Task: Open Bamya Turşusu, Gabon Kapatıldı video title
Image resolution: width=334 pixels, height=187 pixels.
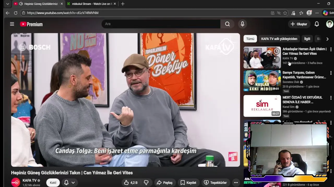Action: pos(304,75)
